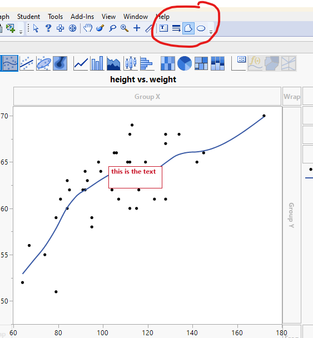Toggle the Bar chart element
Screen dimensions: 313x338
coord(97,63)
